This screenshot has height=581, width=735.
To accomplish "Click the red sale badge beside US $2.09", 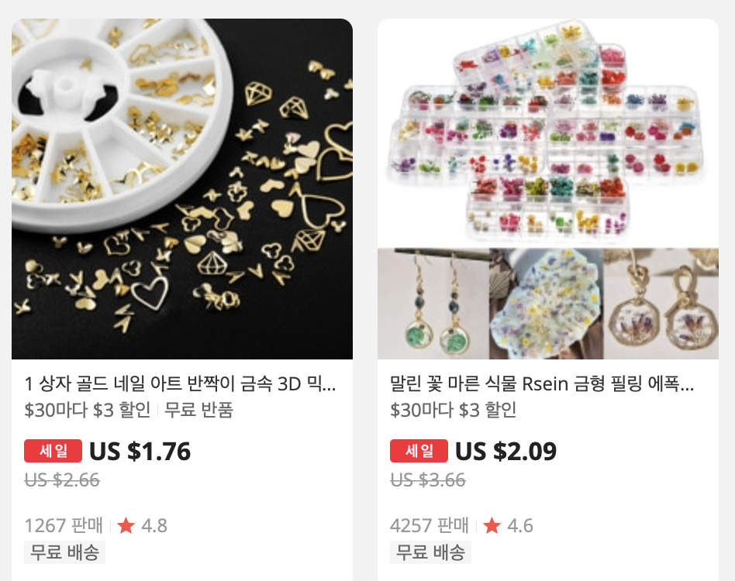I will (x=419, y=451).
